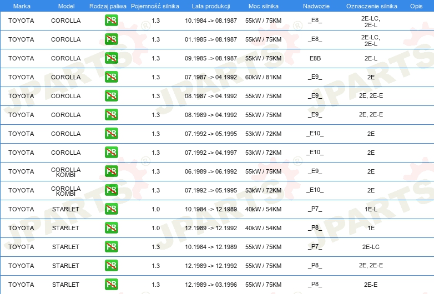Click the petrol icon in the Starlet 12.1989 -> 03.1996 row

tap(111, 285)
